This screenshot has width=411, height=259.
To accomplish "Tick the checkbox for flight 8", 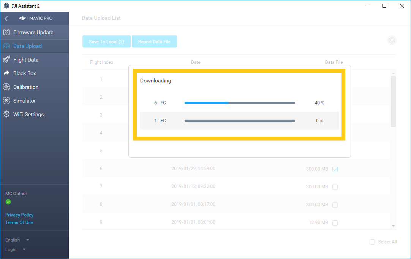I will point(335,205).
